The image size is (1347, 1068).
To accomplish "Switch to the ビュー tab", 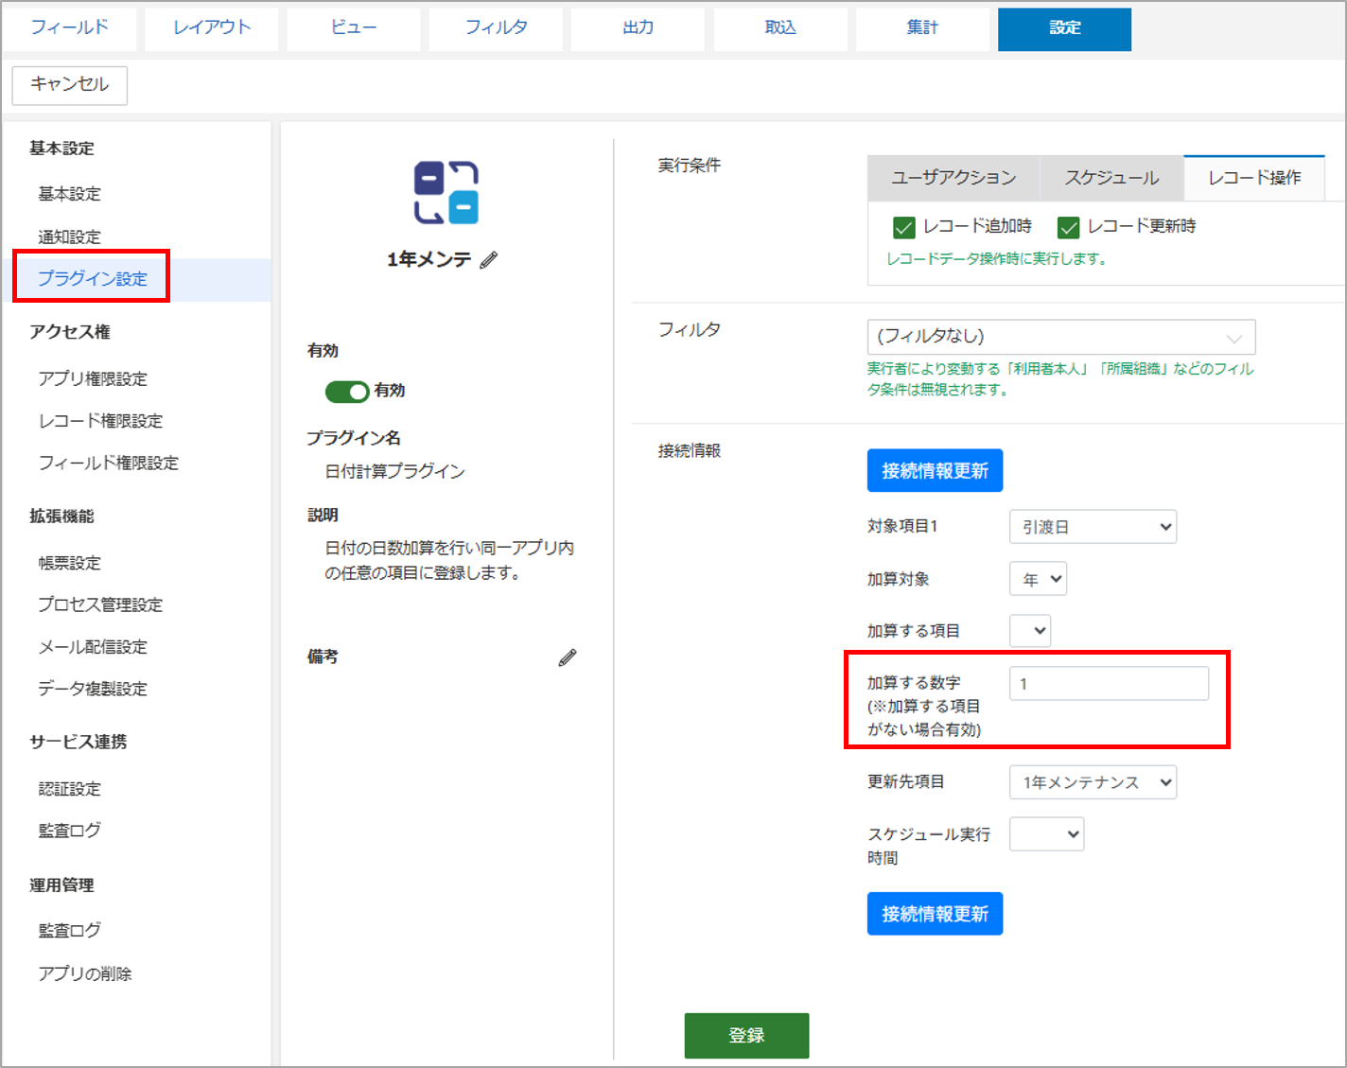I will [354, 28].
